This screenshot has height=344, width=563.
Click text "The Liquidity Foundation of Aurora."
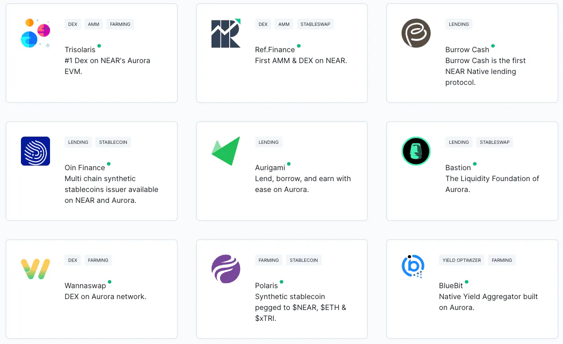492,184
